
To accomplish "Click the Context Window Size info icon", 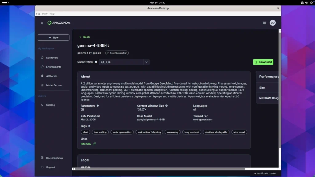I will pyautogui.click(x=166, y=106).
